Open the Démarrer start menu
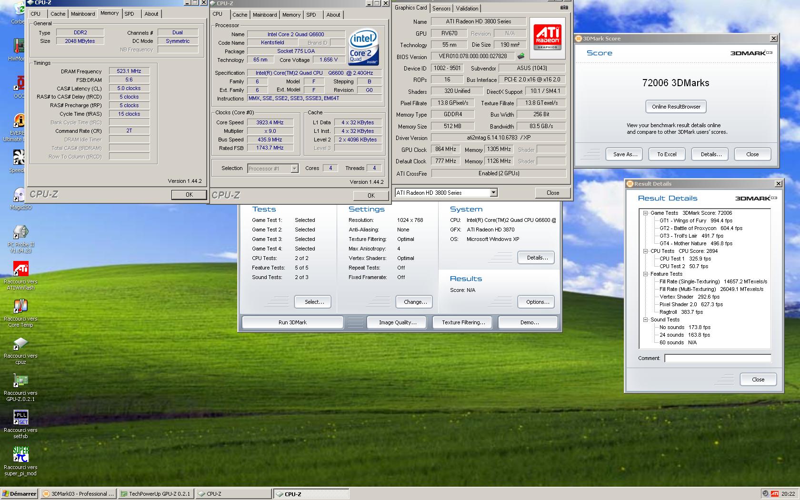This screenshot has width=800, height=500. (19, 494)
